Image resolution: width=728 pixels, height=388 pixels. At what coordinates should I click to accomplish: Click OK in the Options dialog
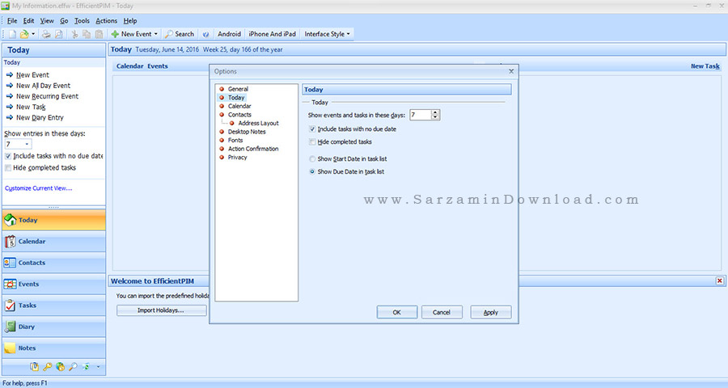tap(397, 312)
